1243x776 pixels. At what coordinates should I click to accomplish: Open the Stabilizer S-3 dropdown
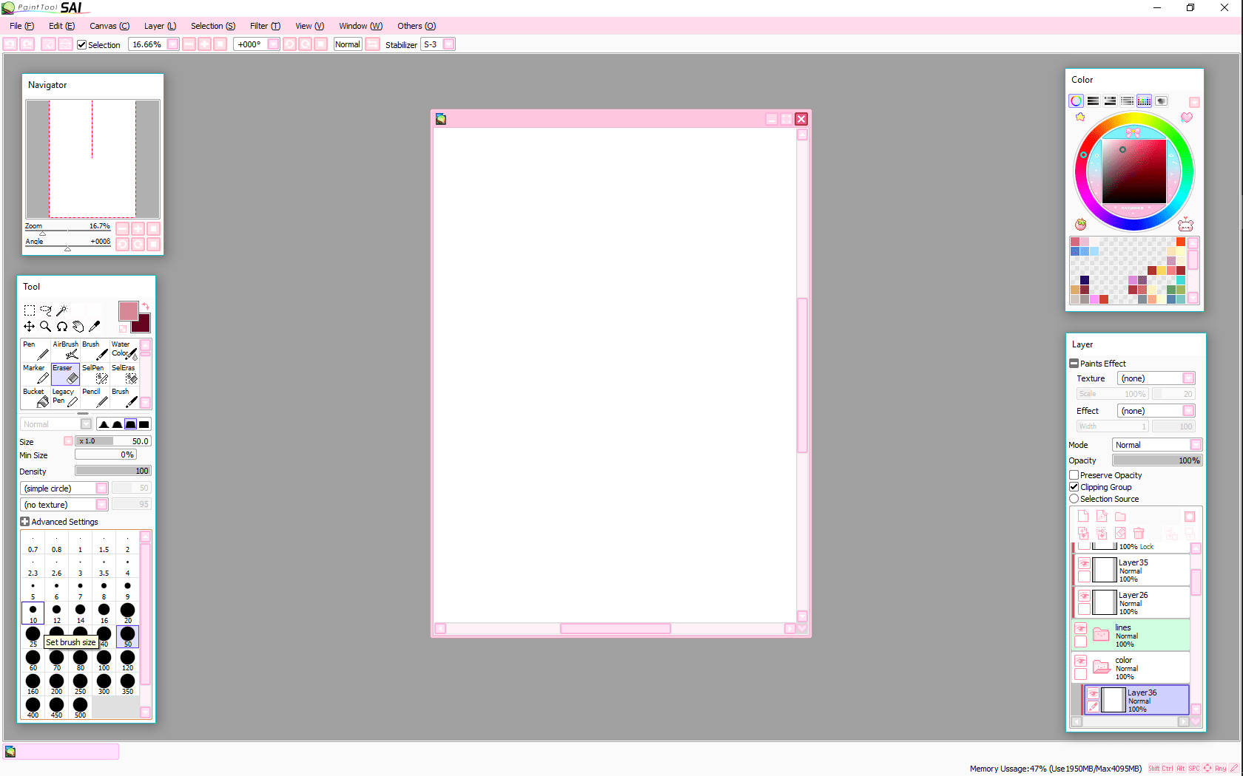tap(438, 44)
